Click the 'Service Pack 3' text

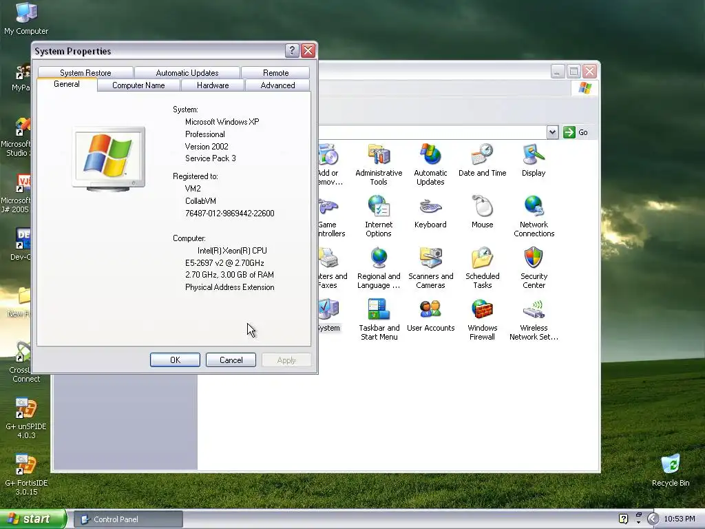(211, 158)
